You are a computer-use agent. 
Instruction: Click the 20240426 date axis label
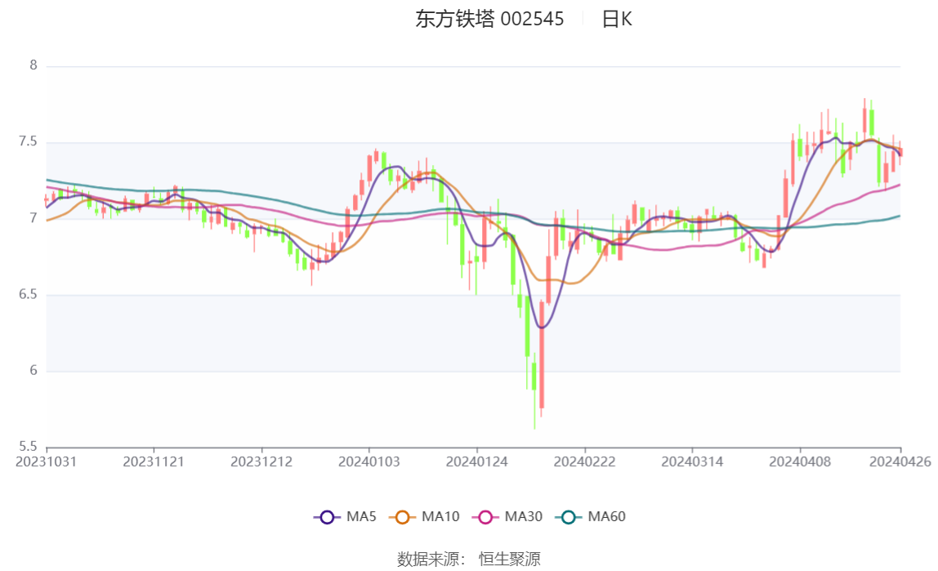(900, 462)
